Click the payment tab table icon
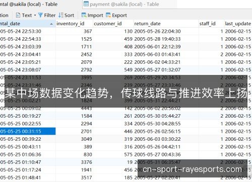Screen dimensions: 252x182 pyautogui.click(x=86, y=4)
